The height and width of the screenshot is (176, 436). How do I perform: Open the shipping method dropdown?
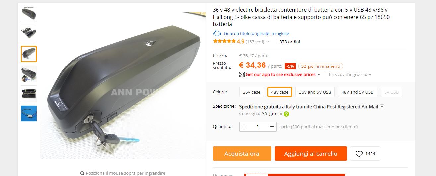(x=382, y=107)
